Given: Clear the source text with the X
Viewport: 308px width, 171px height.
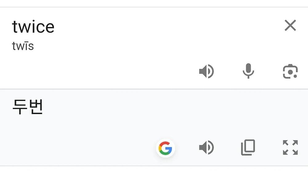Looking at the screenshot, I should pos(290,25).
